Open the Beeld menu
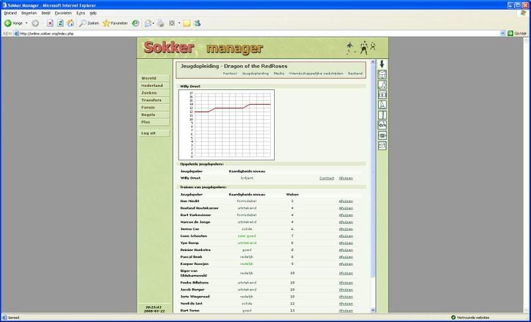 click(x=46, y=13)
